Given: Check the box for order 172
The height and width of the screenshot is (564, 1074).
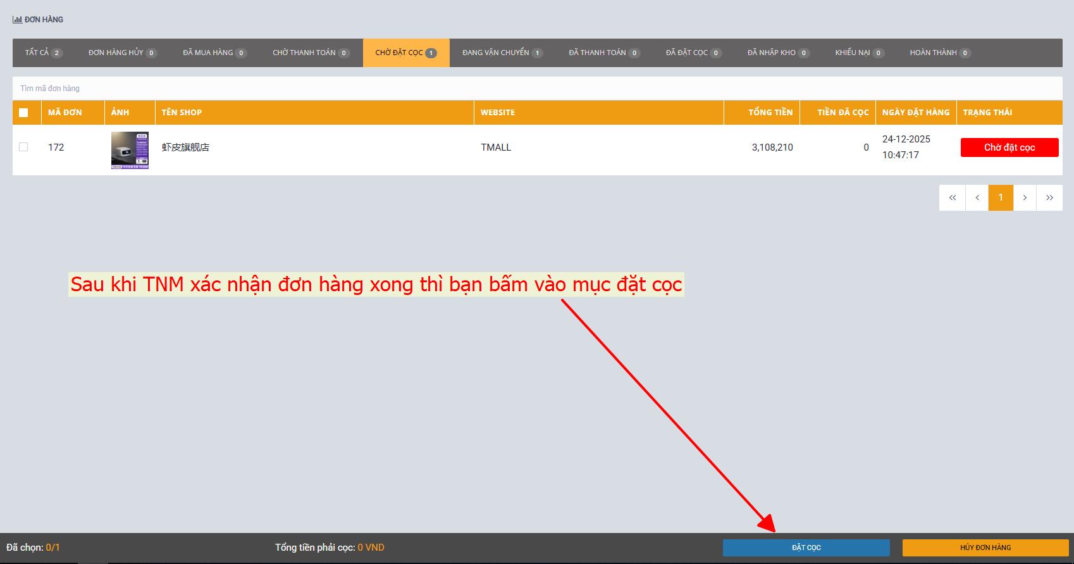Looking at the screenshot, I should pos(23,147).
